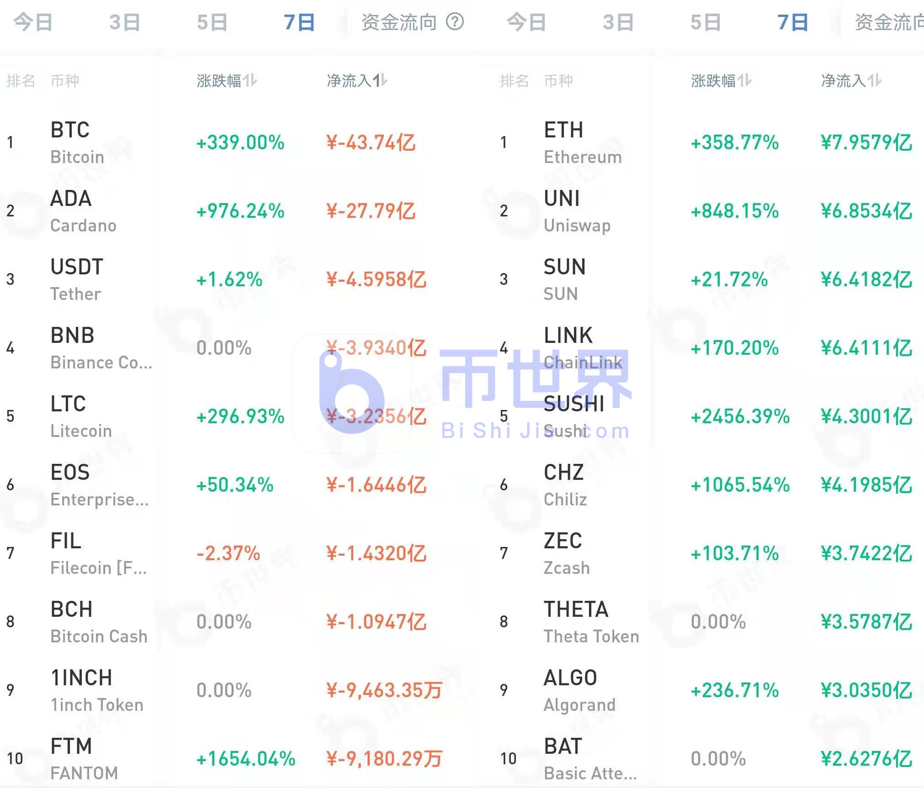Sort left table by 净流入 arrows

coord(380,81)
